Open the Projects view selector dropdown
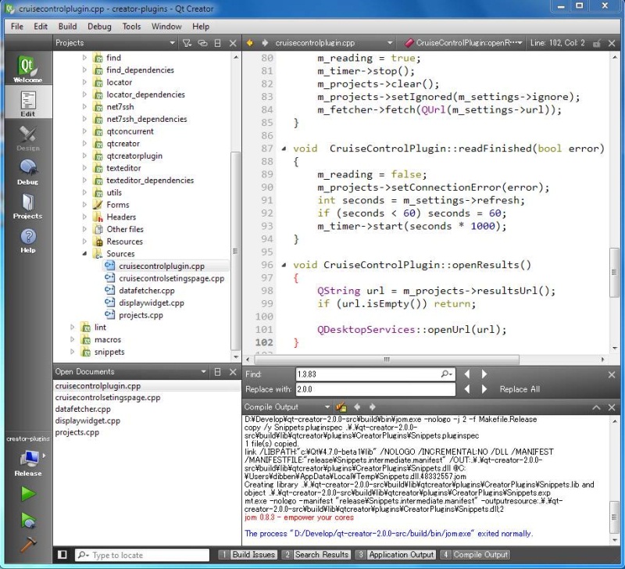 click(115, 43)
